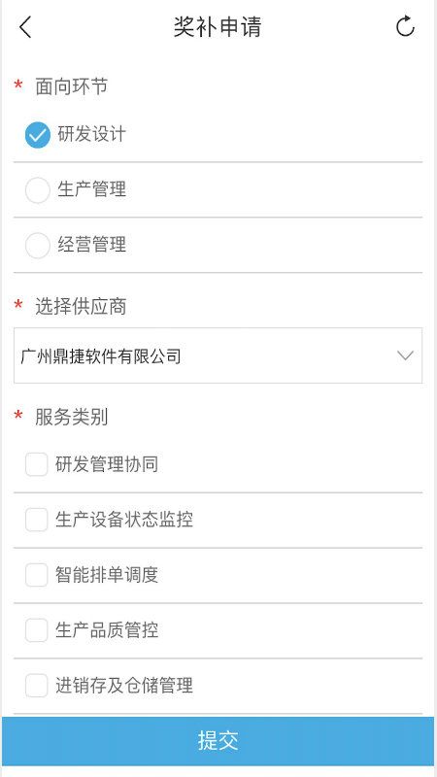Click the 经营管理 option label text
The image size is (437, 777).
point(91,245)
